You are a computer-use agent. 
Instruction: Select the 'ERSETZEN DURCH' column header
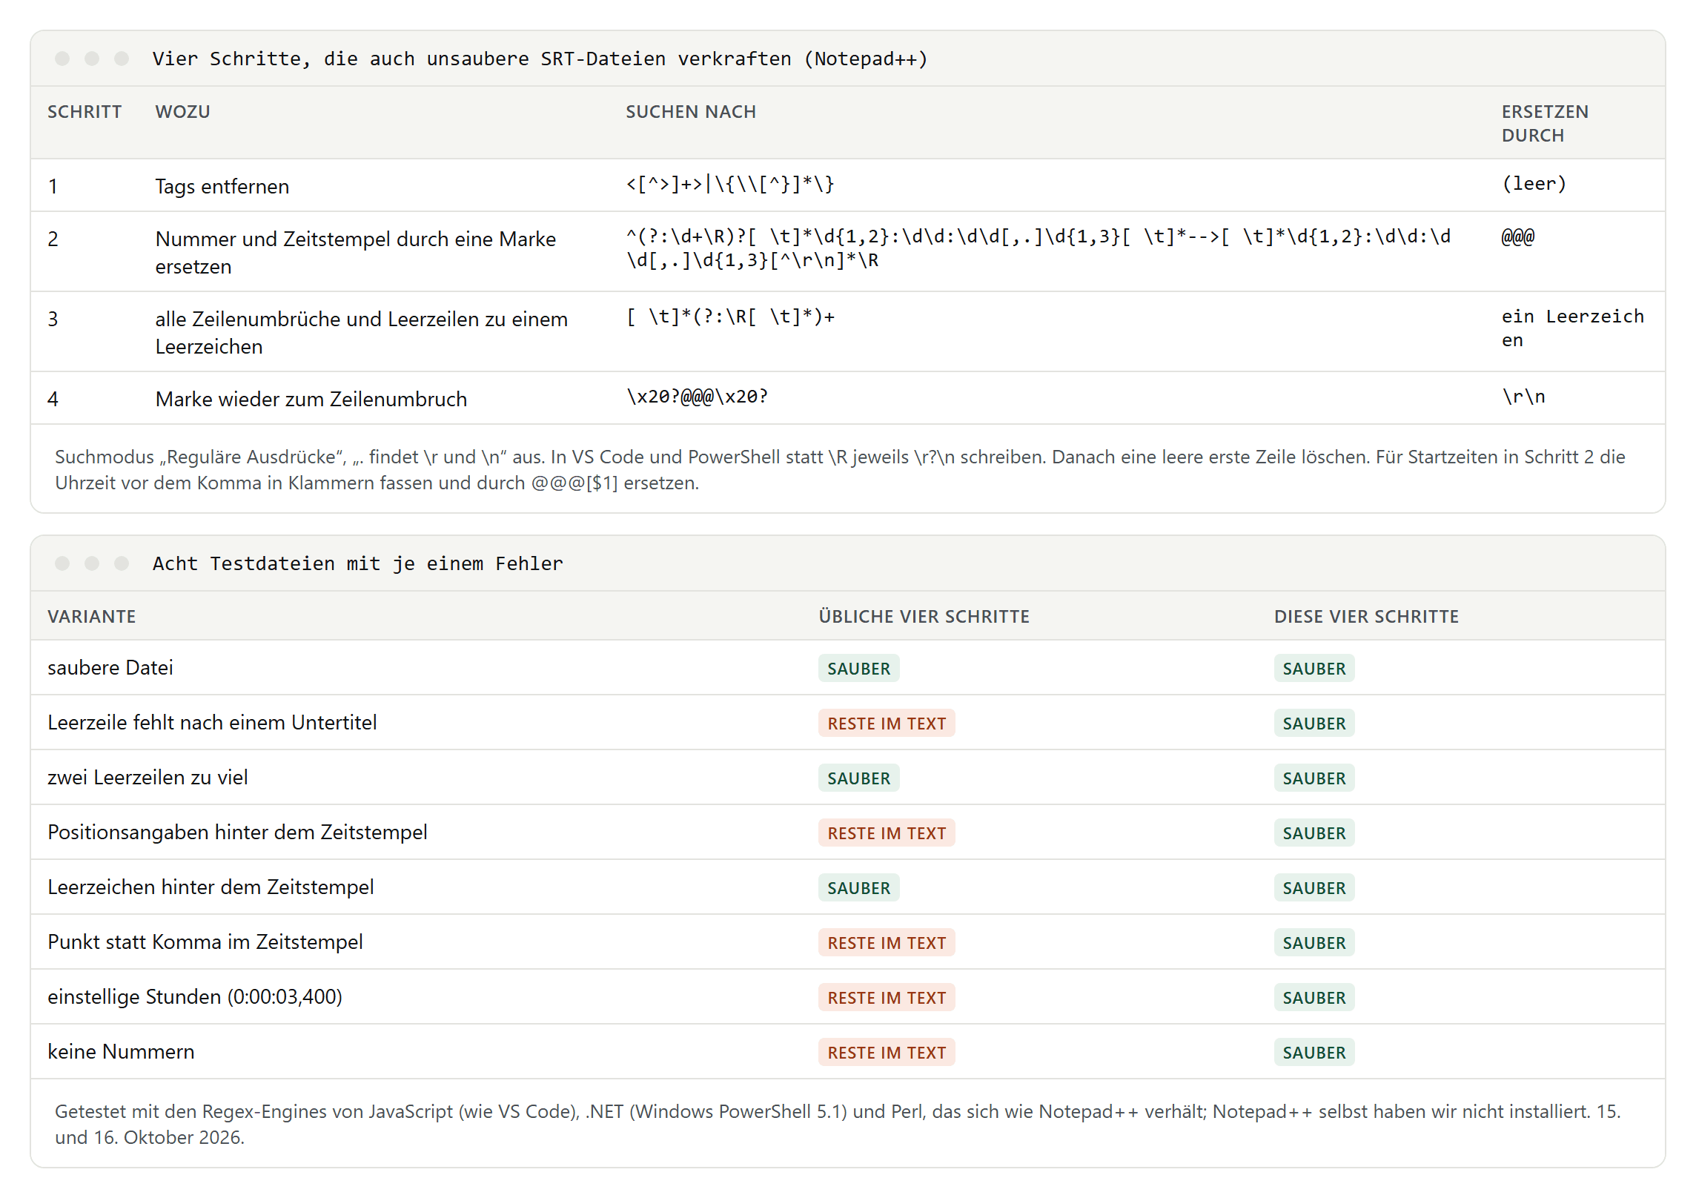coord(1545,124)
